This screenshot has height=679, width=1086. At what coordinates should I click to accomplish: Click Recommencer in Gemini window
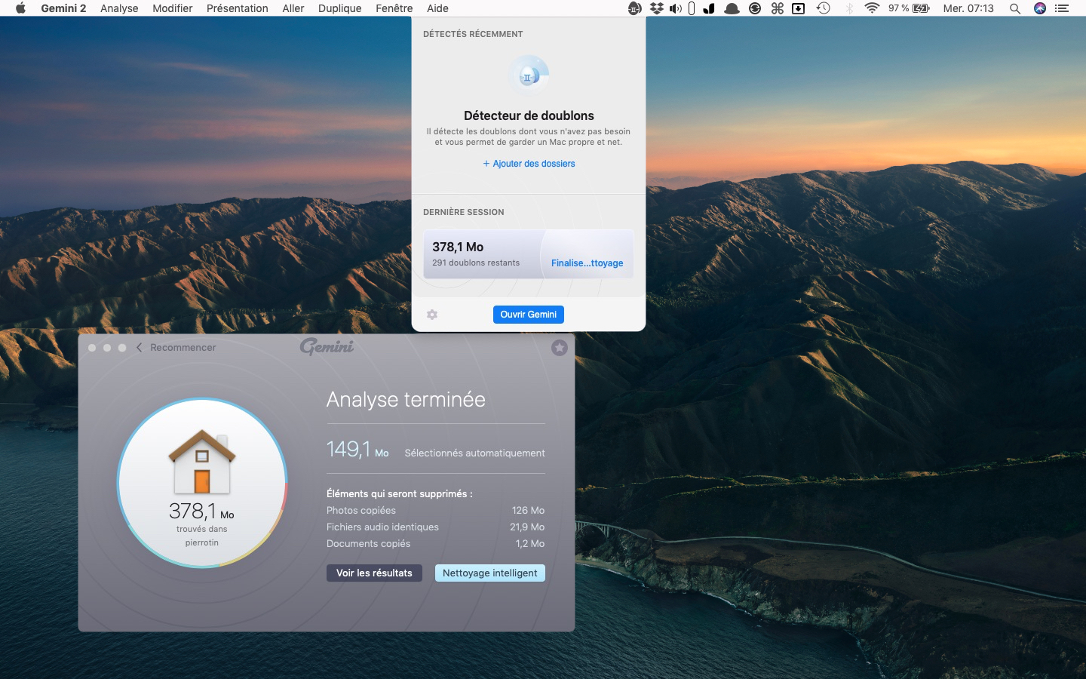point(183,348)
